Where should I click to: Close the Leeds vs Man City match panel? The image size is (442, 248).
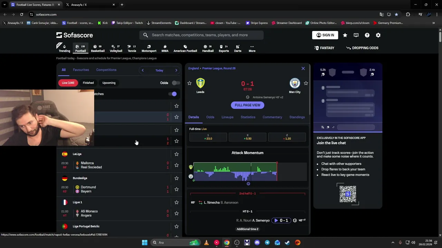(x=303, y=69)
